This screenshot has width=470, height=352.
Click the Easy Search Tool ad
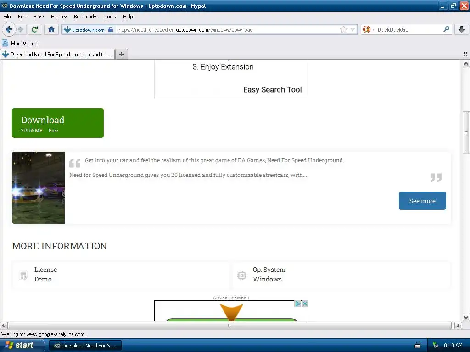click(273, 89)
